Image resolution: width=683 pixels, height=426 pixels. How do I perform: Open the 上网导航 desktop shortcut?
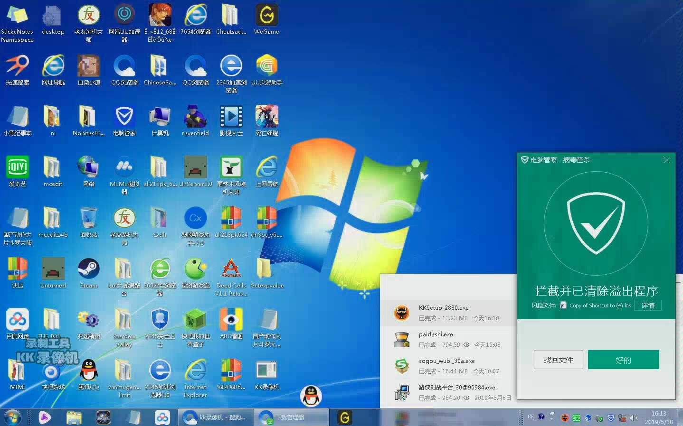pyautogui.click(x=266, y=171)
